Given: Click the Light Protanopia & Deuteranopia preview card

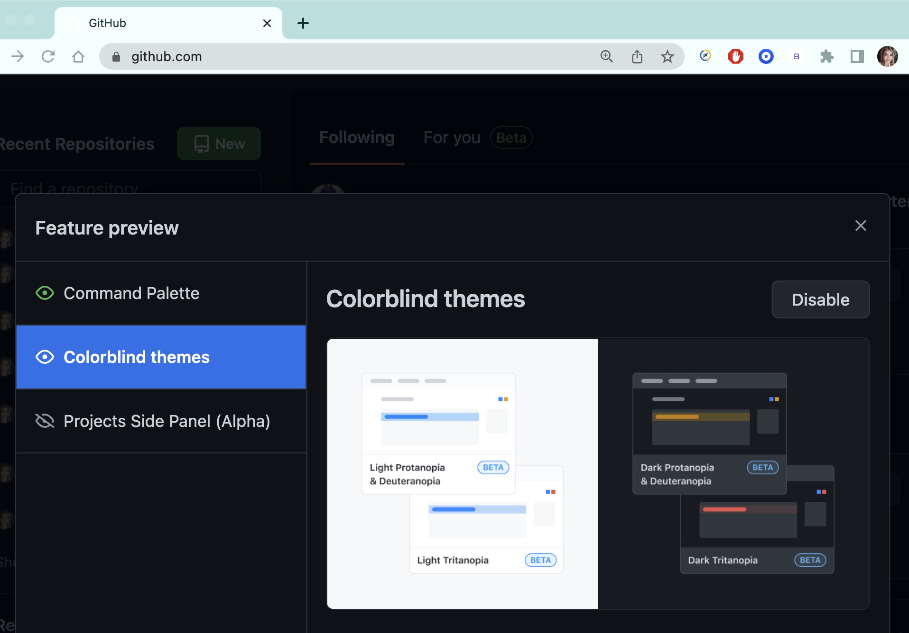Looking at the screenshot, I should click(439, 434).
